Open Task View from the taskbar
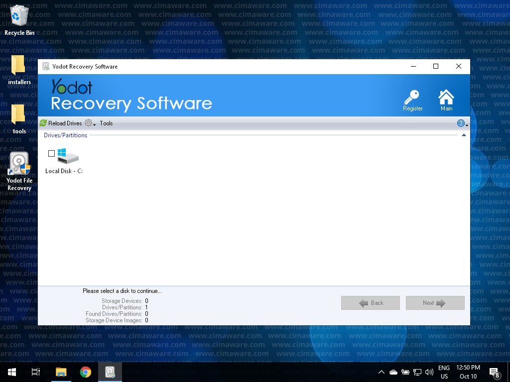510x382 pixels. [35, 372]
